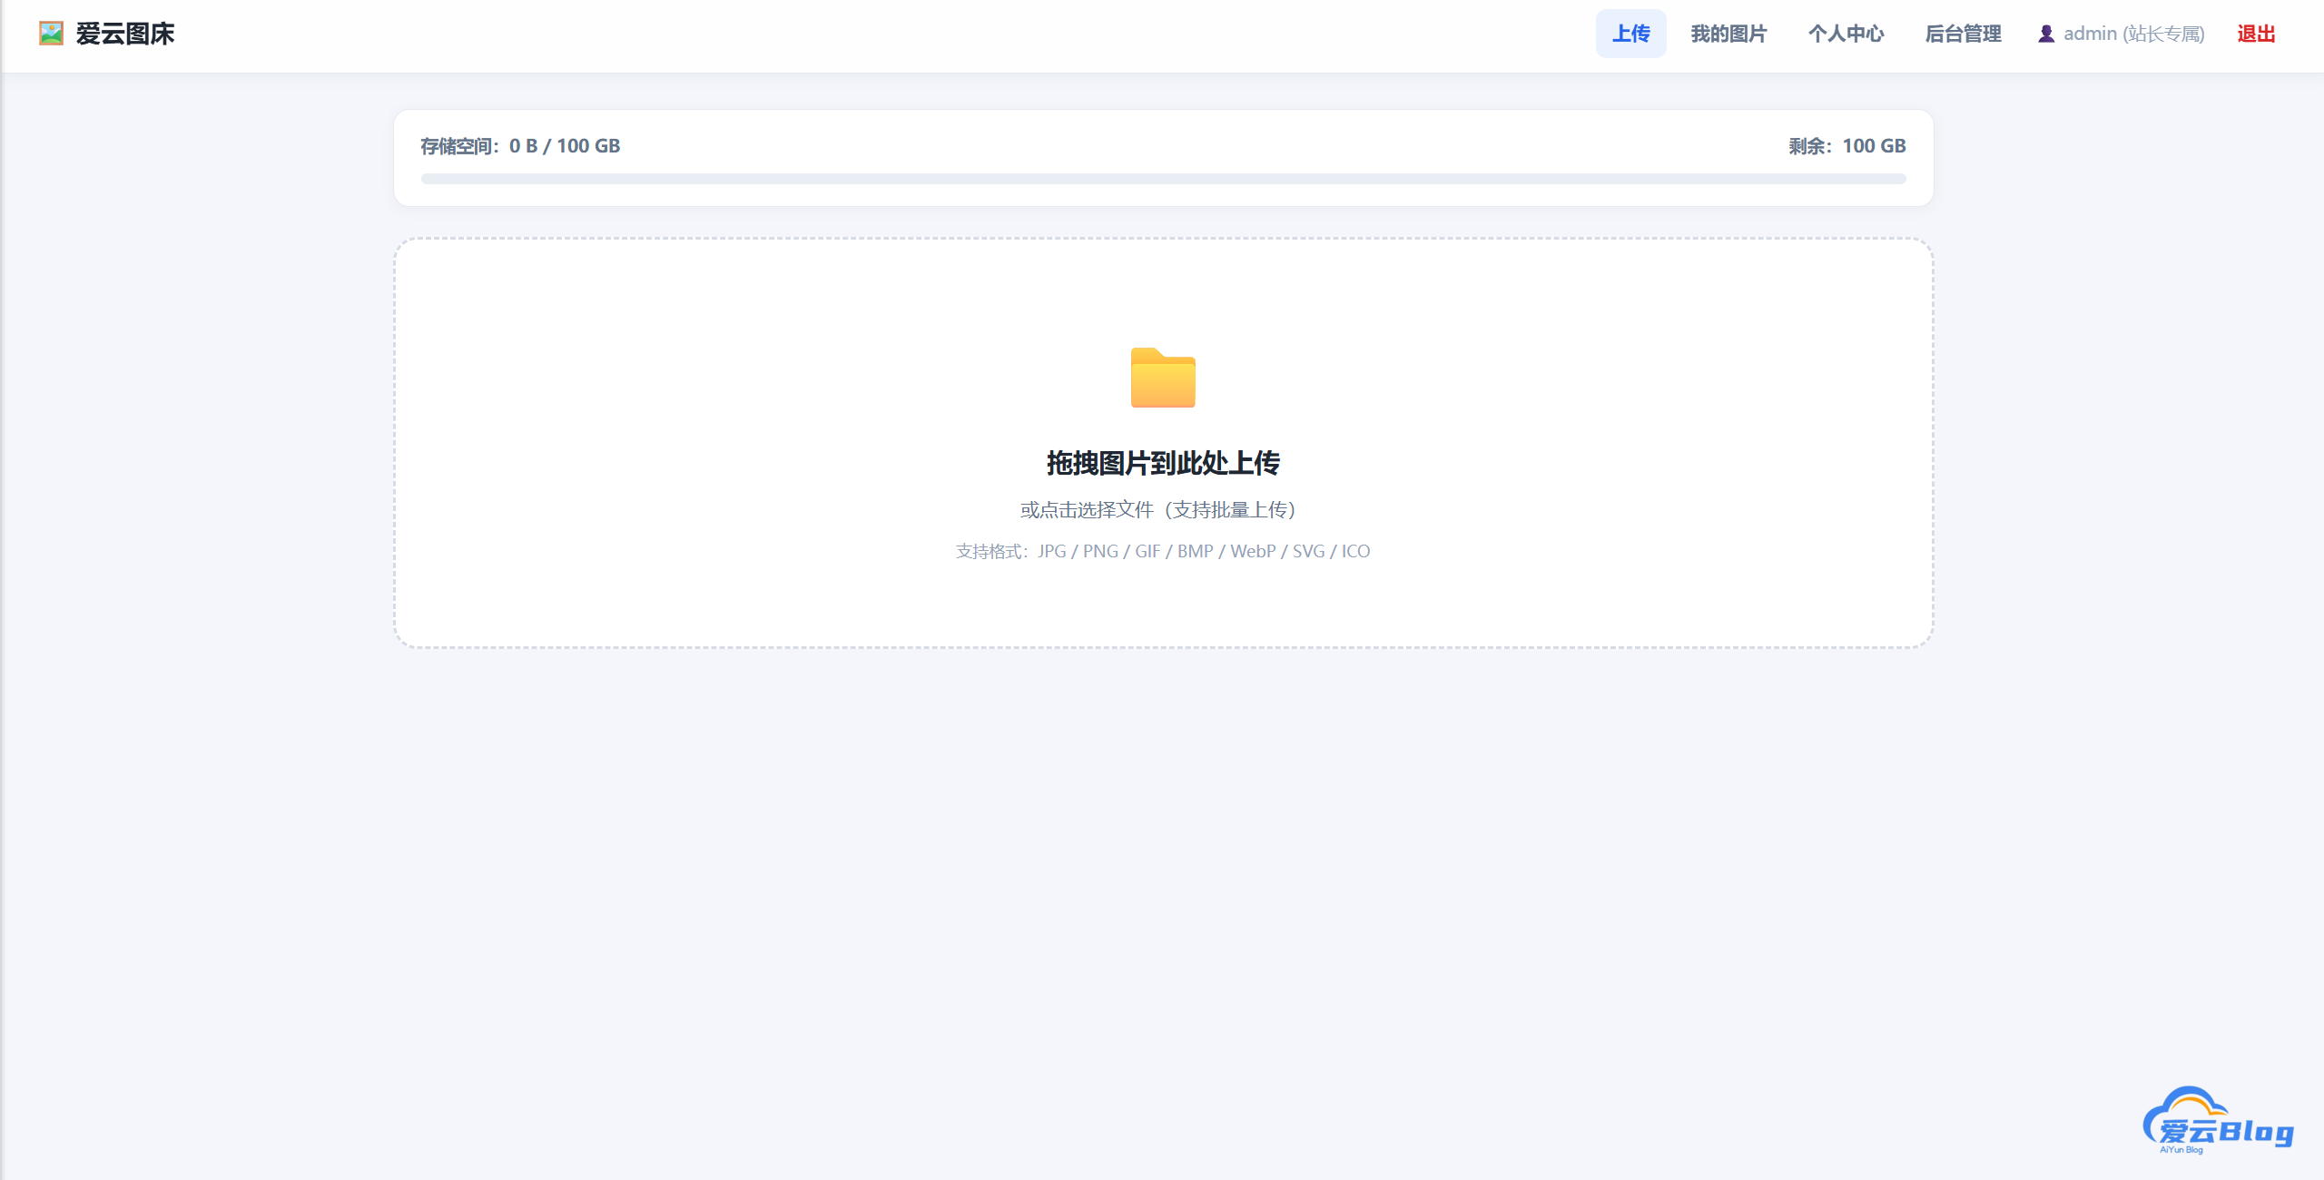2324x1180 pixels.
Task: Click the 退出 logout link
Action: click(2256, 34)
